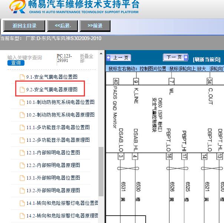The height and width of the screenshot is (223, 224).
Task: Click 刷新当前页 refresh link
Action: point(207,59)
